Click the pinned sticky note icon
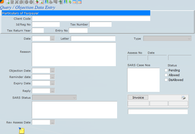 coord(22,130)
